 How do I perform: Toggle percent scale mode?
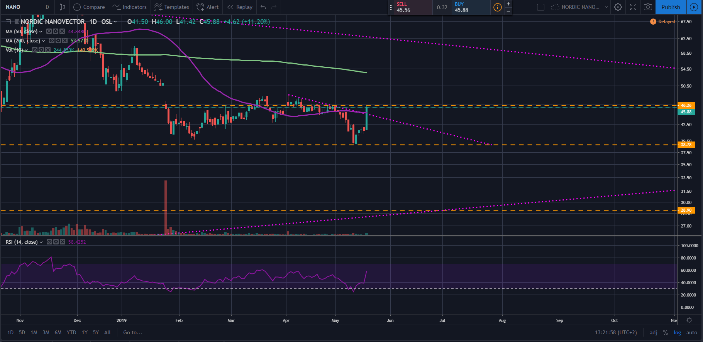(666, 332)
